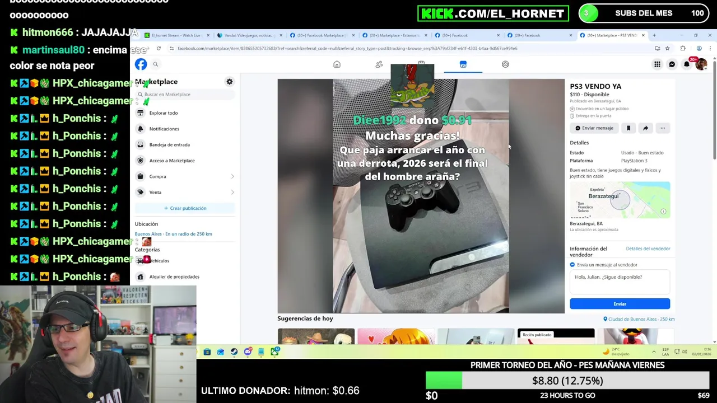Image resolution: width=717 pixels, height=403 pixels.
Task: Open Bandeja de entrada in sidebar
Action: pos(184,144)
